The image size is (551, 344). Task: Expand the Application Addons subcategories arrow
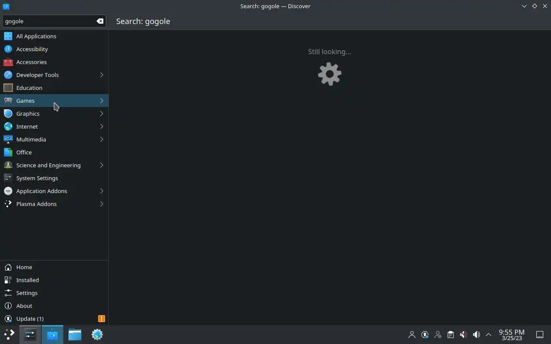(x=102, y=191)
